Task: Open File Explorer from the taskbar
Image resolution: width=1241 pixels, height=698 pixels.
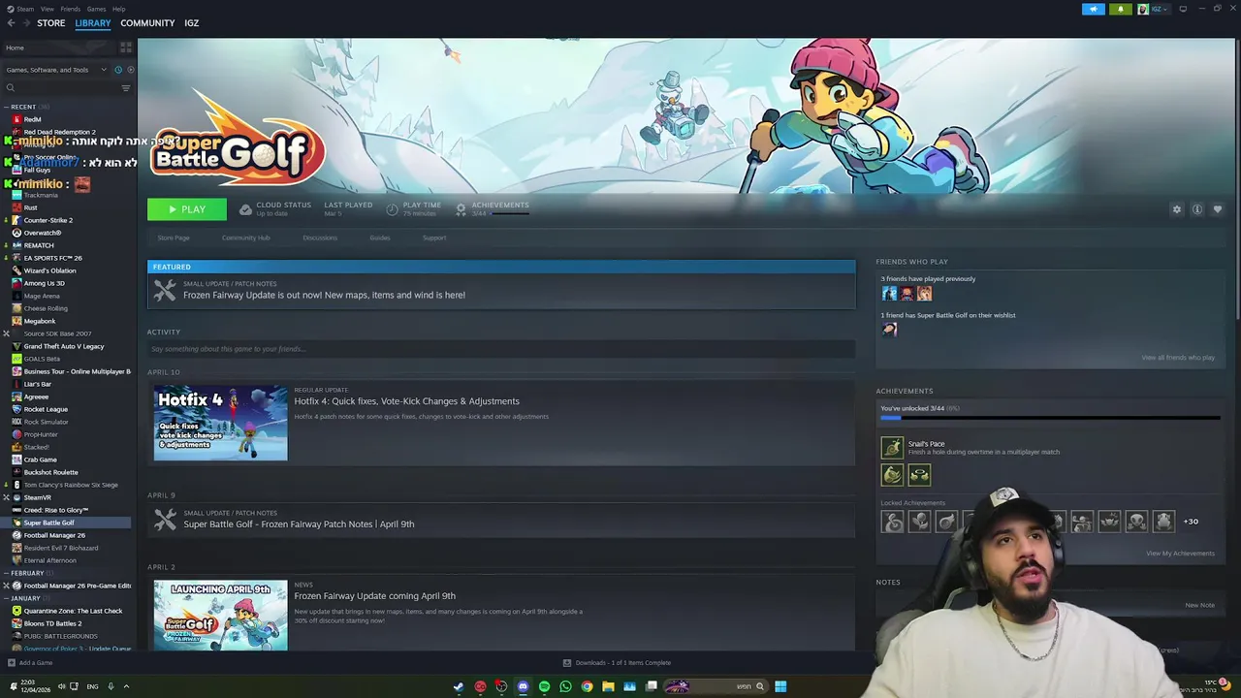Action: [x=608, y=686]
